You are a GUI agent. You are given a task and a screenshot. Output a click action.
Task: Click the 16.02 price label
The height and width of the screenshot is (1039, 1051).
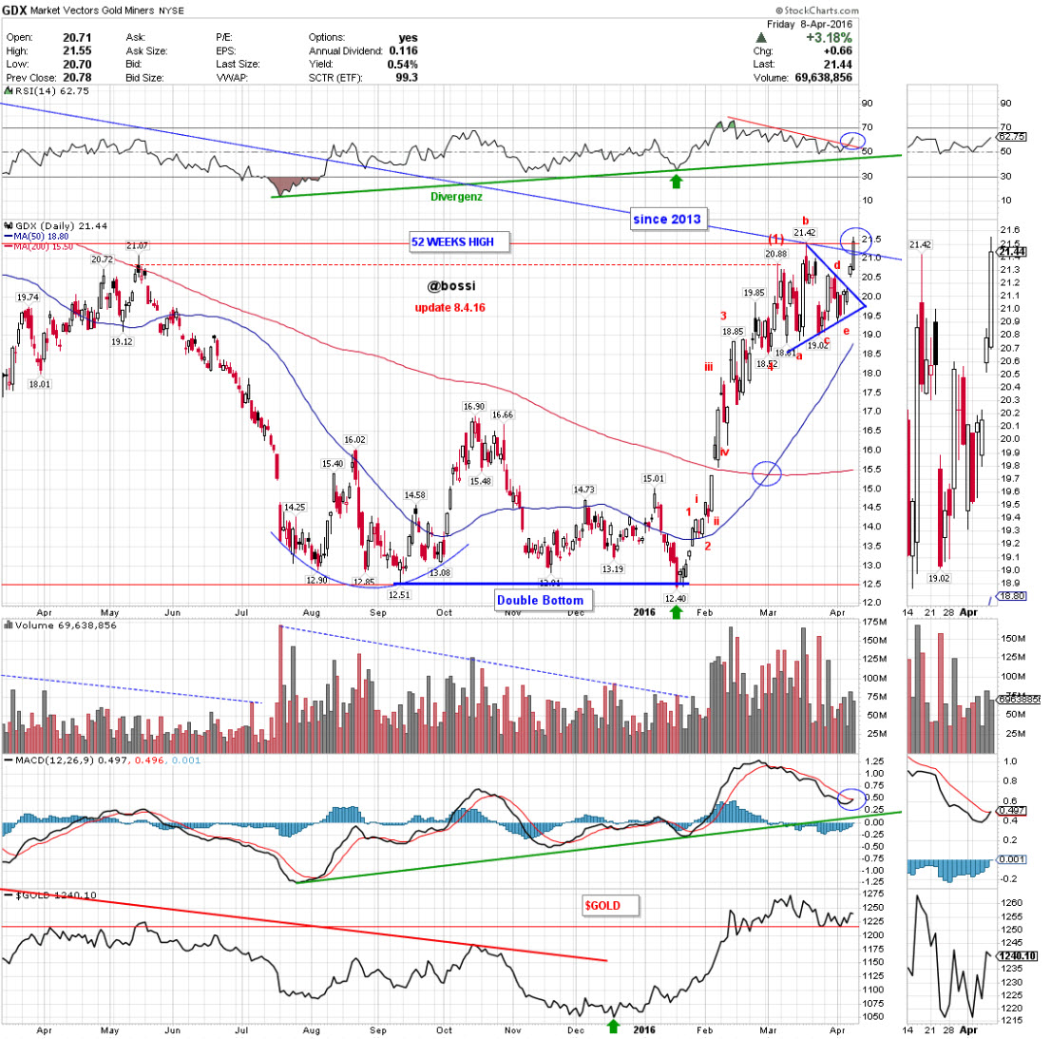[x=354, y=440]
